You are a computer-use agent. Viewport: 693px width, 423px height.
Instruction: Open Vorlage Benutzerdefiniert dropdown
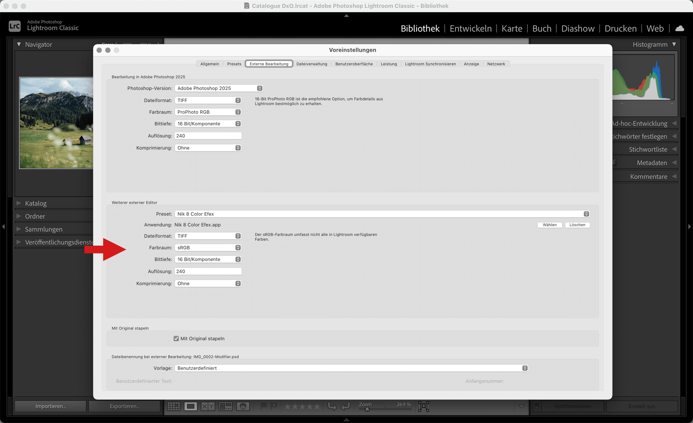tap(351, 368)
